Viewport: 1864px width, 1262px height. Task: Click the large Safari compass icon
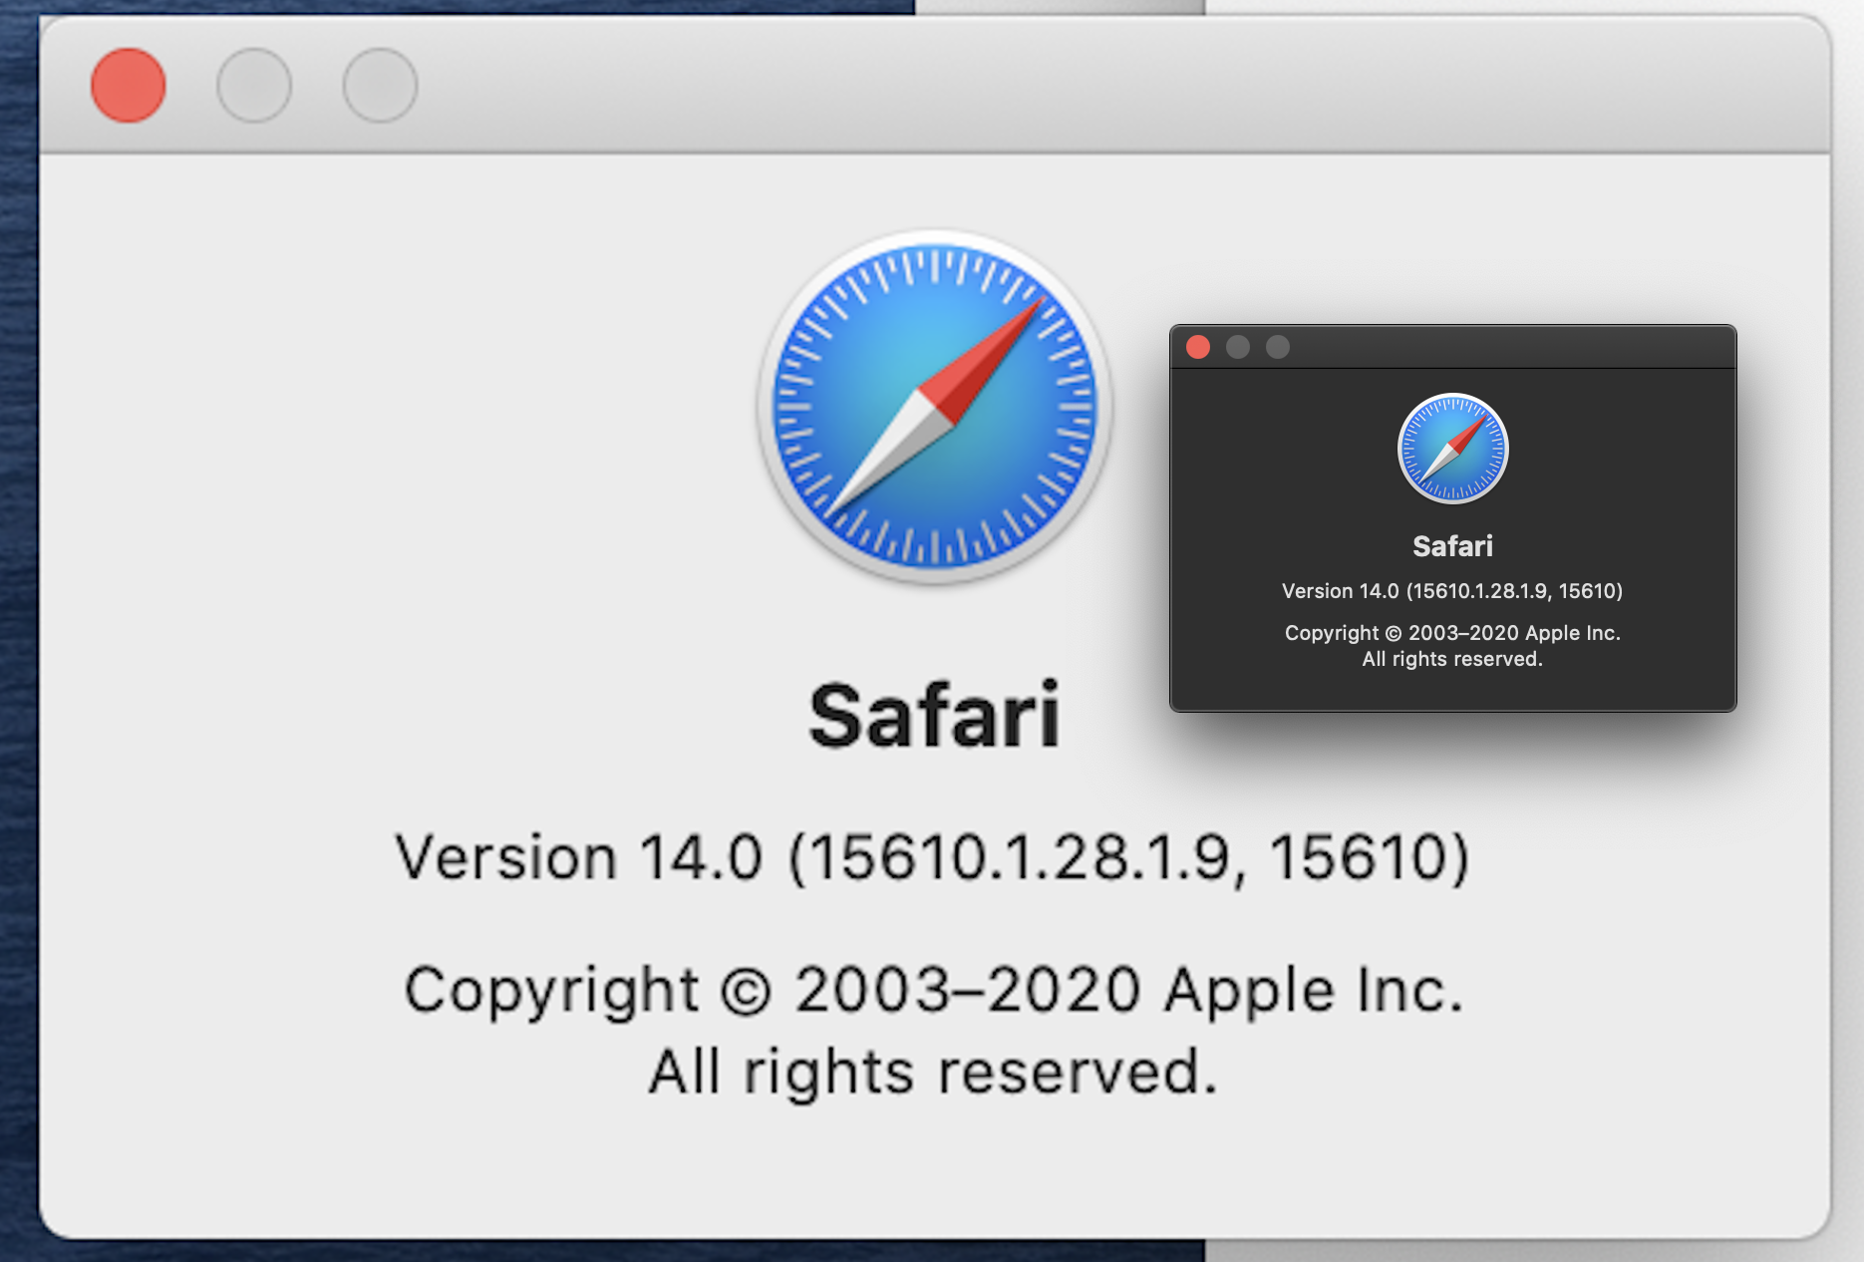(935, 407)
